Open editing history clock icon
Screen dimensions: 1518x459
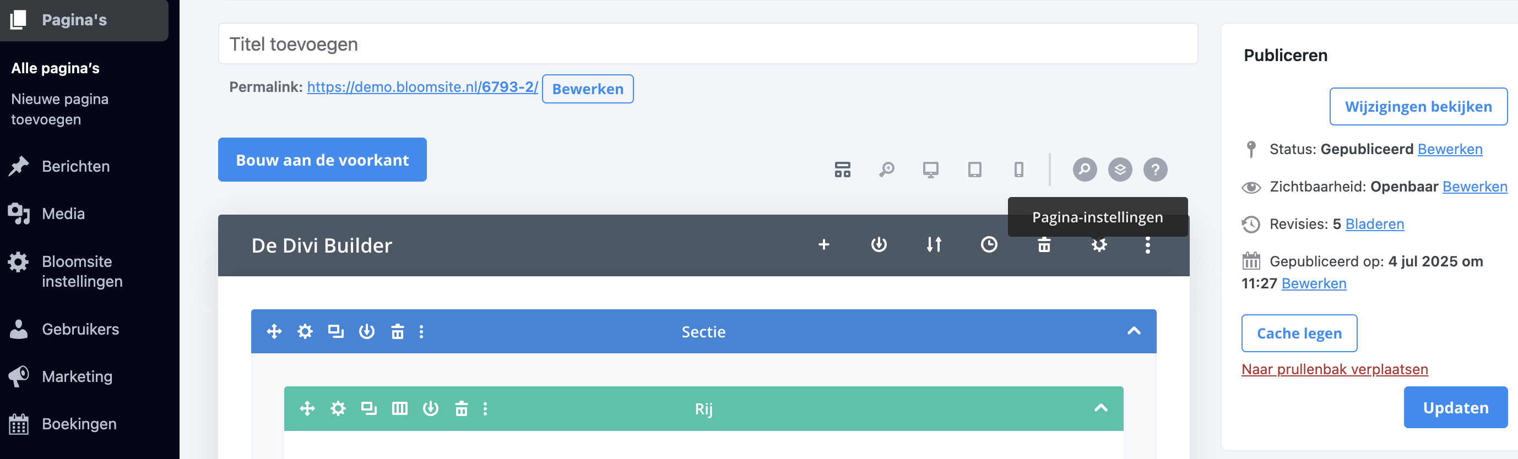pyautogui.click(x=989, y=245)
